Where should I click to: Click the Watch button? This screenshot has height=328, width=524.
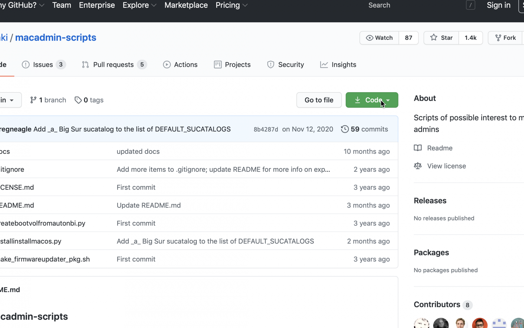coord(379,38)
